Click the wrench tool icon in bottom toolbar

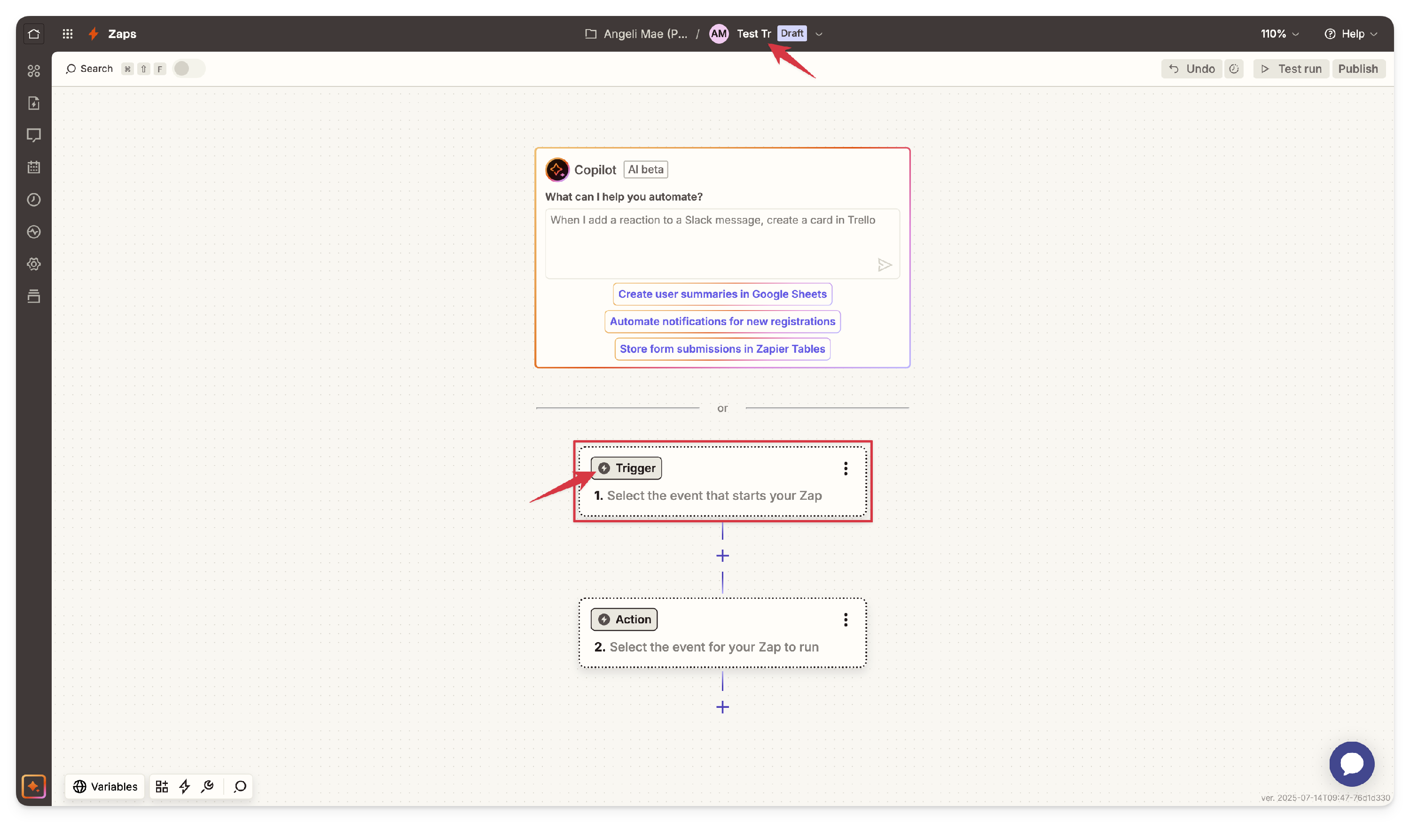tap(208, 787)
